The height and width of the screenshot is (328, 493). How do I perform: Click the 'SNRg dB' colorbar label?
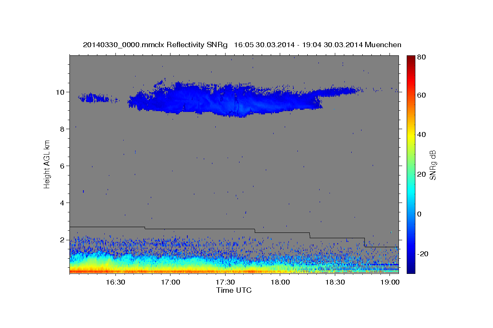click(x=433, y=165)
